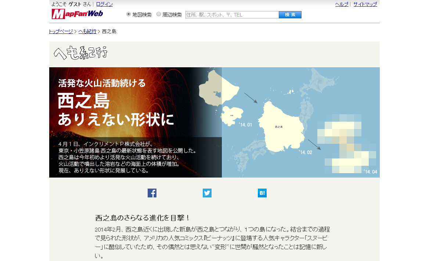
Task: Click the 西之島 map banner image
Action: point(301,122)
